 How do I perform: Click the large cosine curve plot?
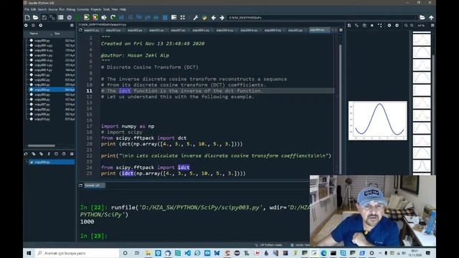(x=378, y=120)
